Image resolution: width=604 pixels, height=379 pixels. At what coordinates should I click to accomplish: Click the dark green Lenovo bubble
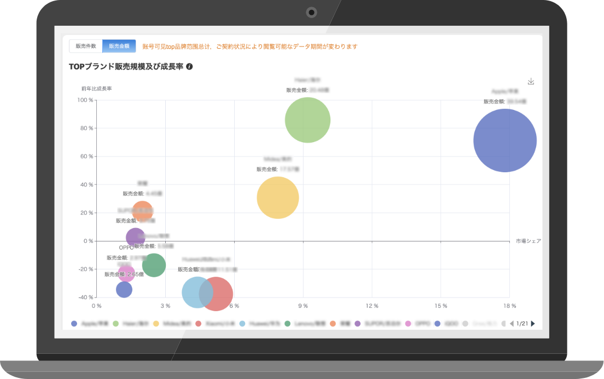[x=154, y=265]
